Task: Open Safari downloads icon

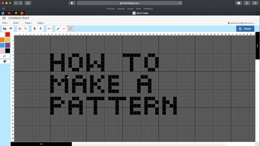Action: pos(238,3)
